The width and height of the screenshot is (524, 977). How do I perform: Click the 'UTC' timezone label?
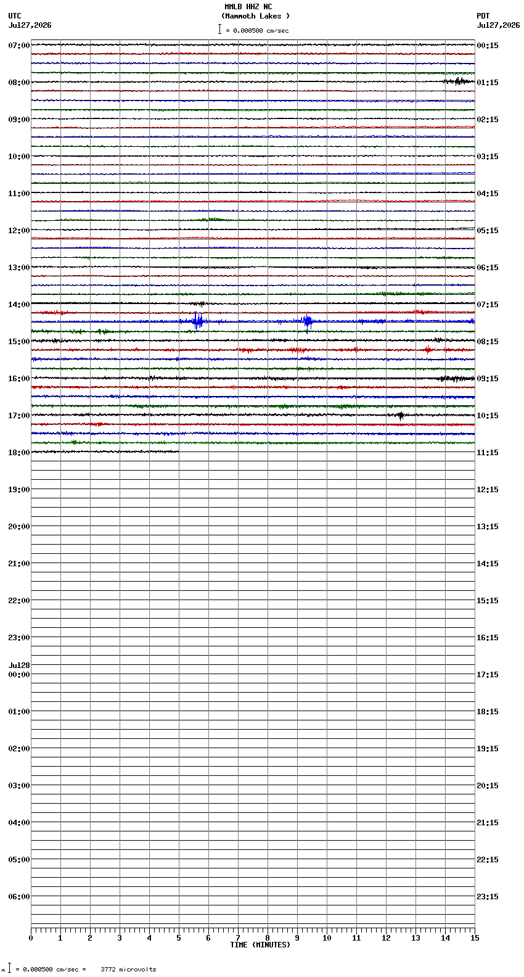tap(15, 16)
